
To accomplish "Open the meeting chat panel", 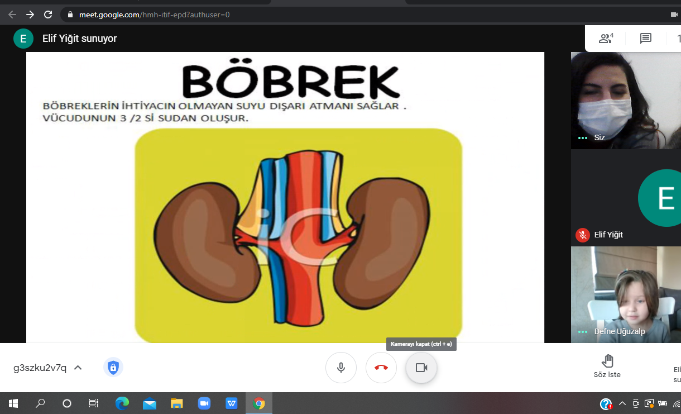I will pos(646,39).
